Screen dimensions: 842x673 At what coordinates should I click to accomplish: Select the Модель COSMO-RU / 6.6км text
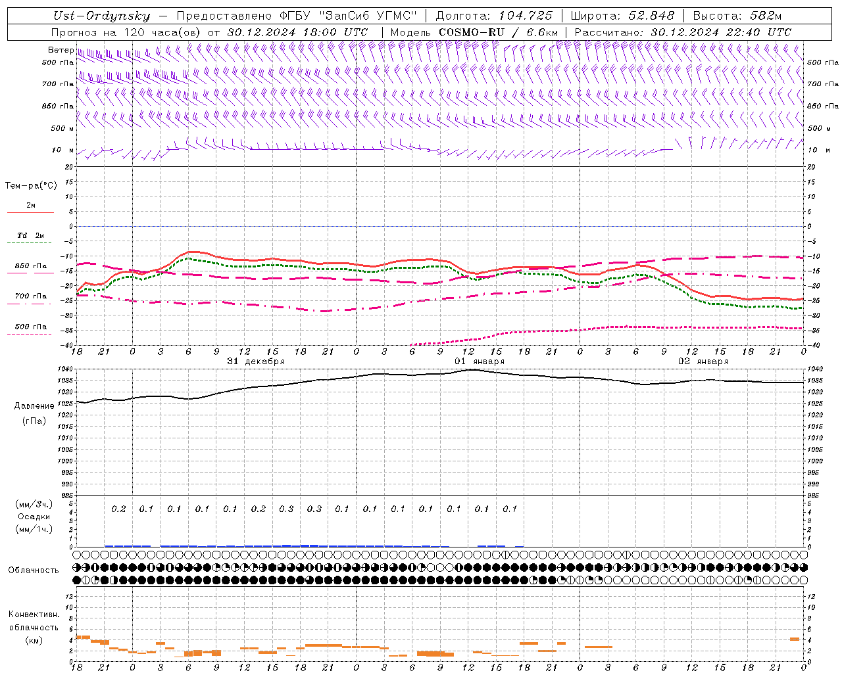[474, 32]
